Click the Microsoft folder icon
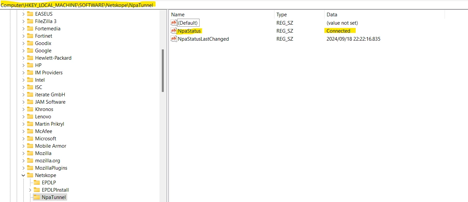The width and height of the screenshot is (468, 202). coord(30,139)
